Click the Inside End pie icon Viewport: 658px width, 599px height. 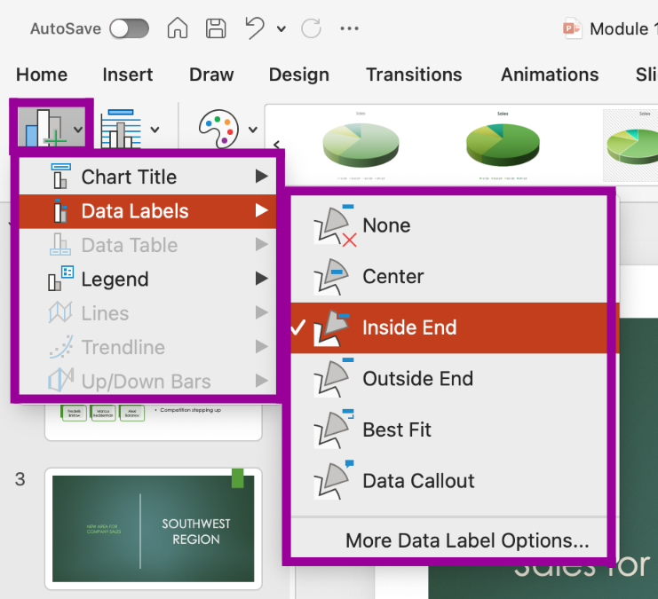(x=331, y=328)
